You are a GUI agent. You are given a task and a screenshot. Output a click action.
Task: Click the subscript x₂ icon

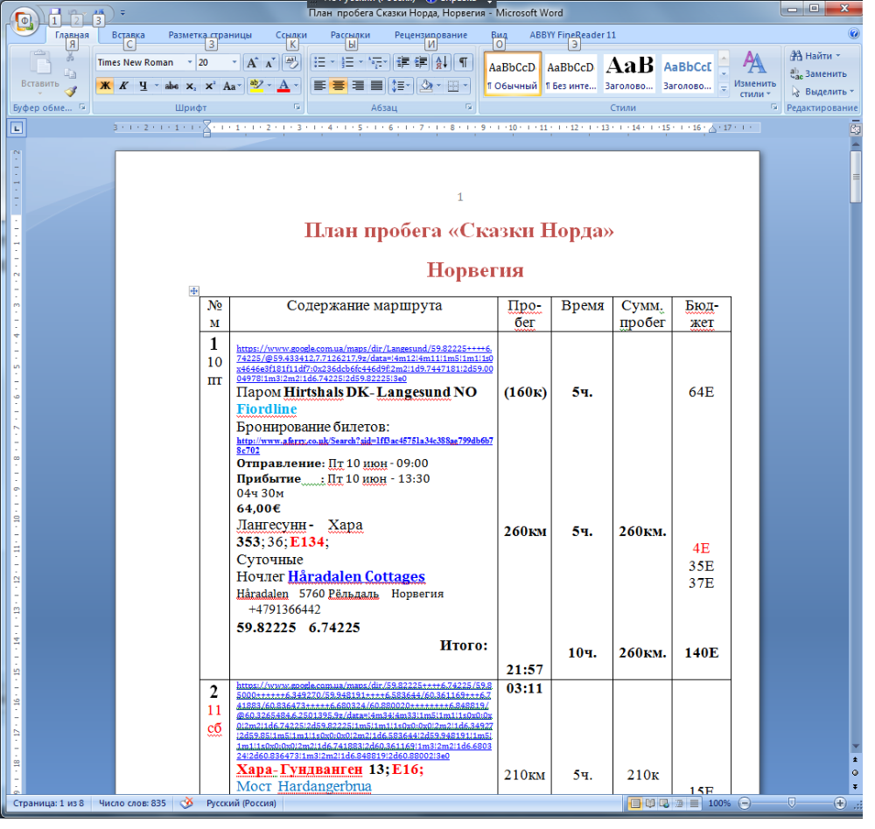click(191, 86)
